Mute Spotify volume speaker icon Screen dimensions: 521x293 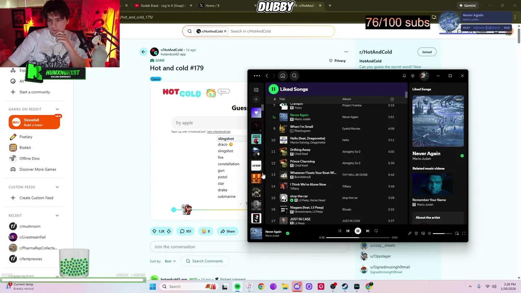point(429,234)
